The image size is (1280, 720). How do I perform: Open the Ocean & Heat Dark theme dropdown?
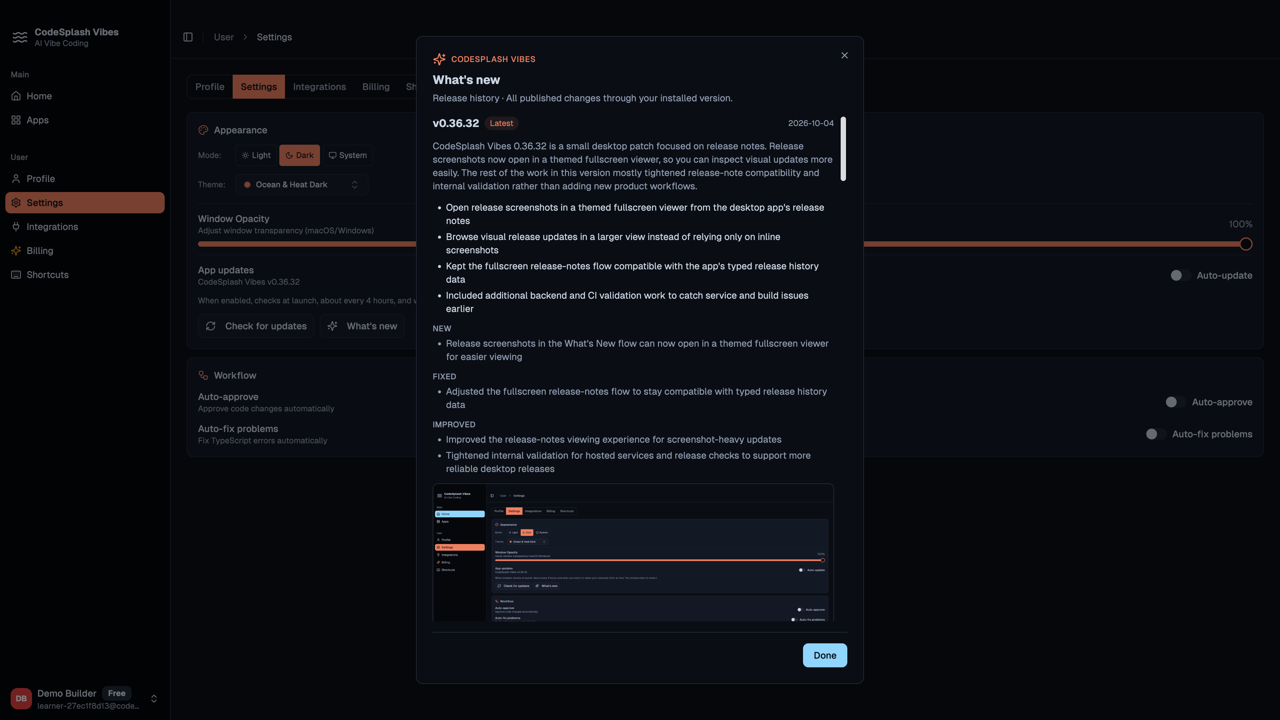coord(302,185)
